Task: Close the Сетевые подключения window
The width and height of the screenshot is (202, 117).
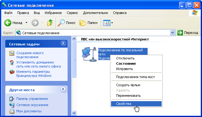Action: tap(197, 5)
